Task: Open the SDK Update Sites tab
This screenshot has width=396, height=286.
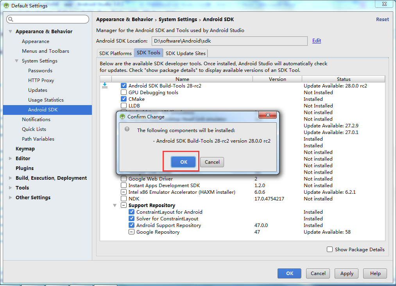Action: [185, 53]
